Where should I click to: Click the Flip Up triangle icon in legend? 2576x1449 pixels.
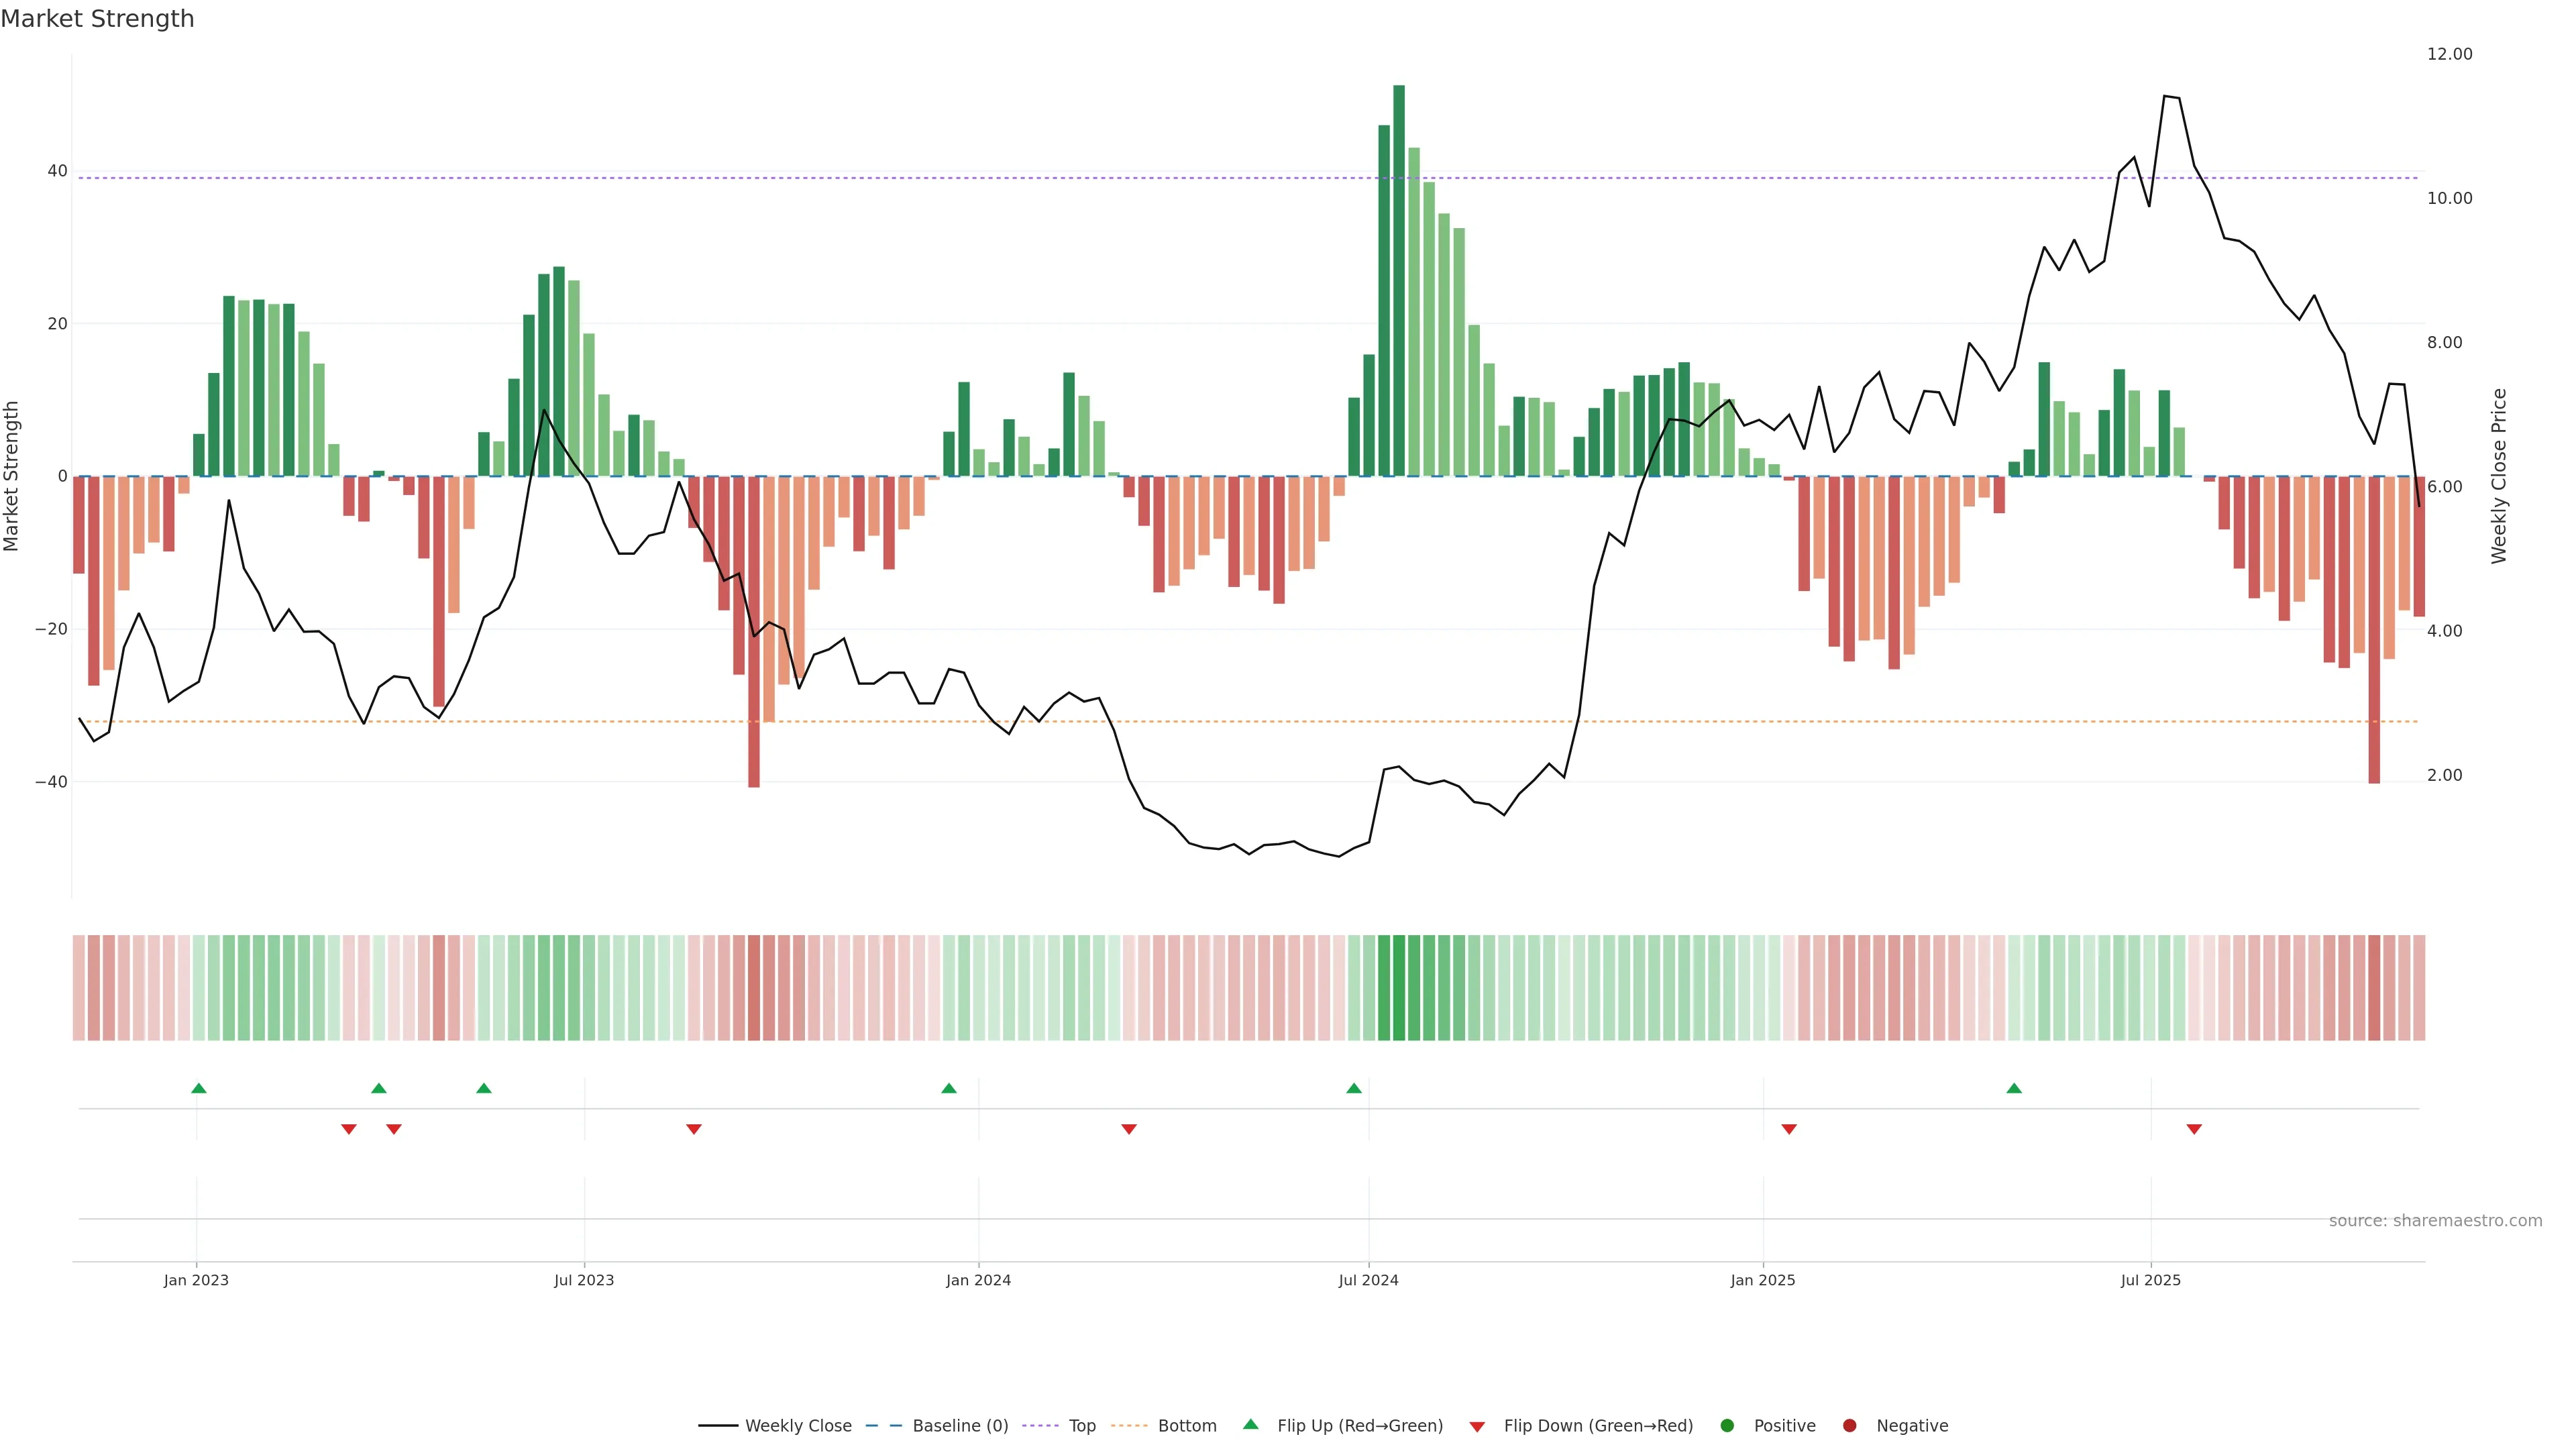(1250, 1425)
